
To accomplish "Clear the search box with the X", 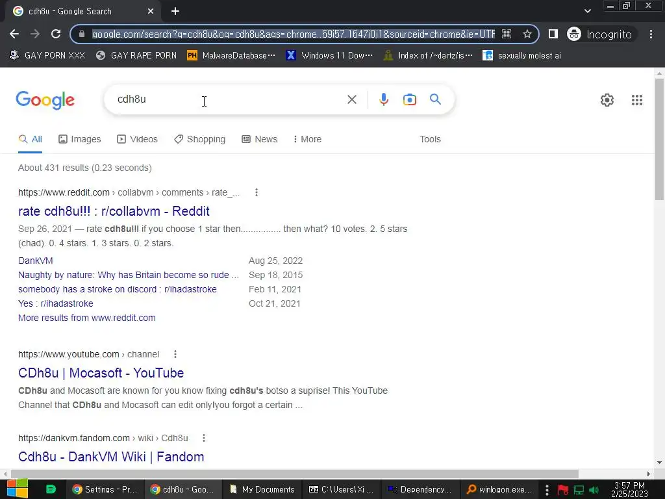I will click(x=352, y=99).
